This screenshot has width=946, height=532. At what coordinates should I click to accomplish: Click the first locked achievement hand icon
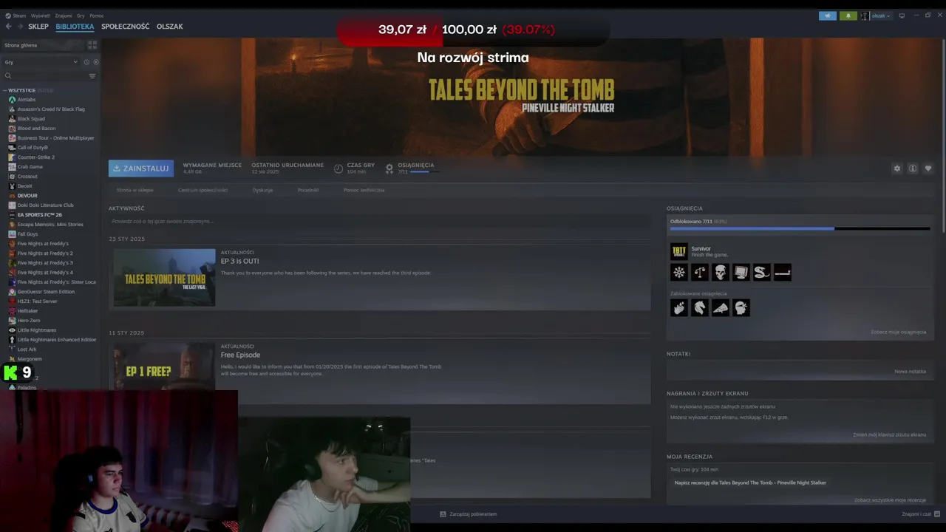tap(678, 307)
